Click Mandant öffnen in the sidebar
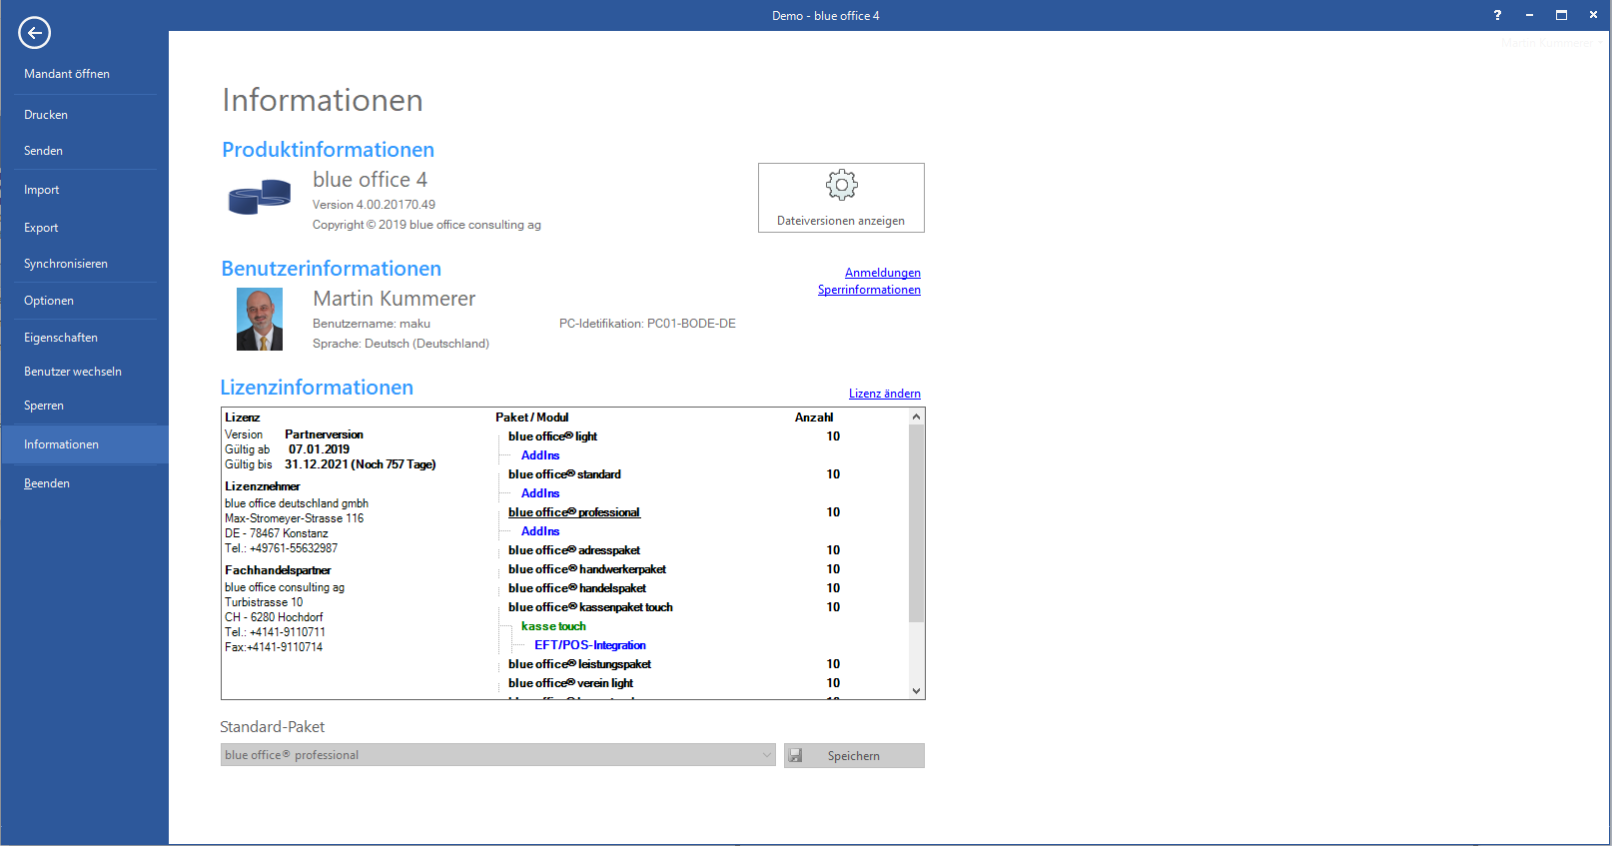Image resolution: width=1612 pixels, height=846 pixels. point(67,74)
